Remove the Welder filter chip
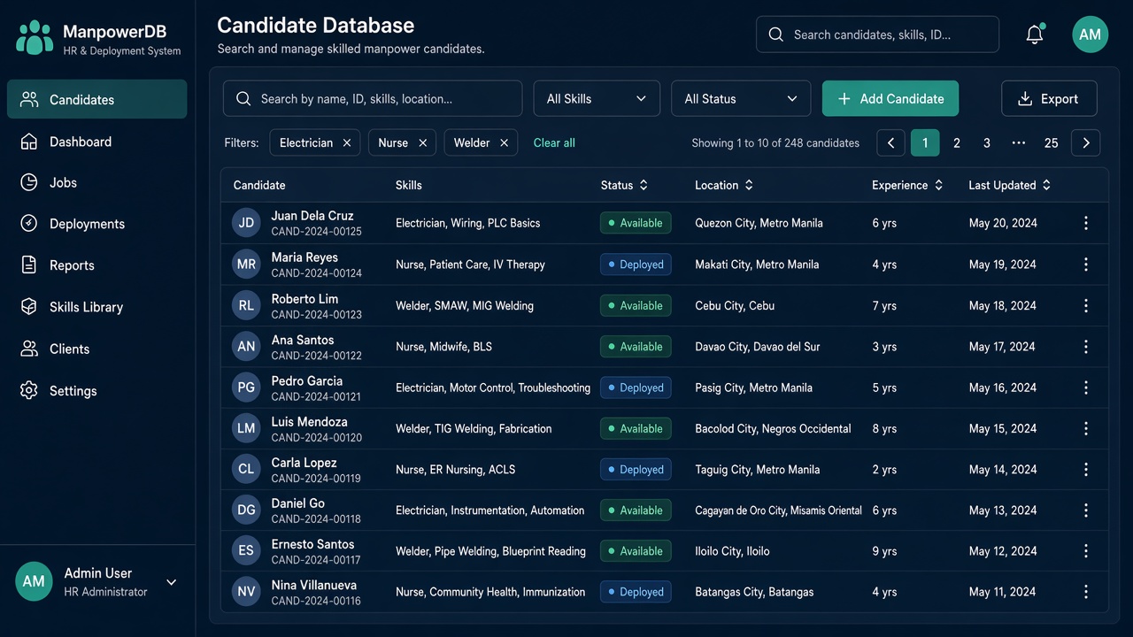This screenshot has height=637, width=1133. tap(504, 142)
